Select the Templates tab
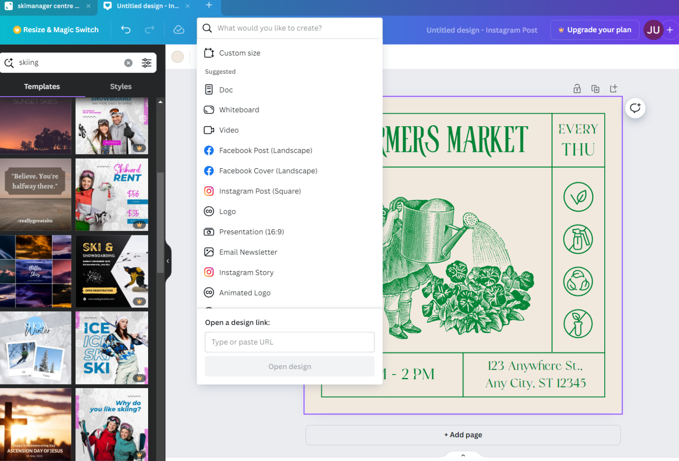The height and width of the screenshot is (461, 679). point(42,87)
